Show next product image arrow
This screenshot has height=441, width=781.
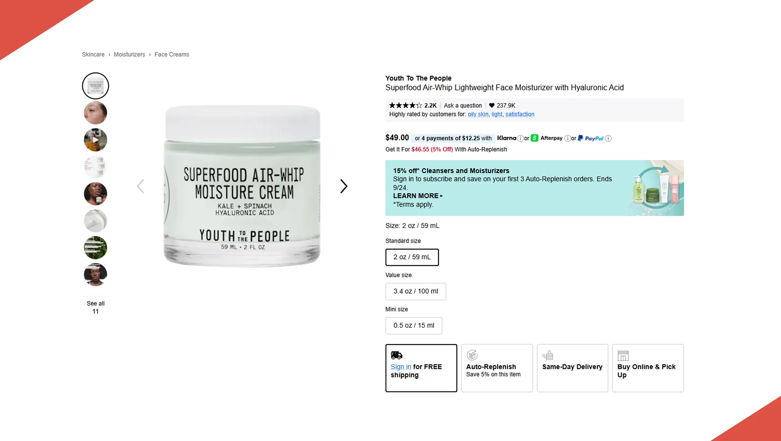pos(344,186)
